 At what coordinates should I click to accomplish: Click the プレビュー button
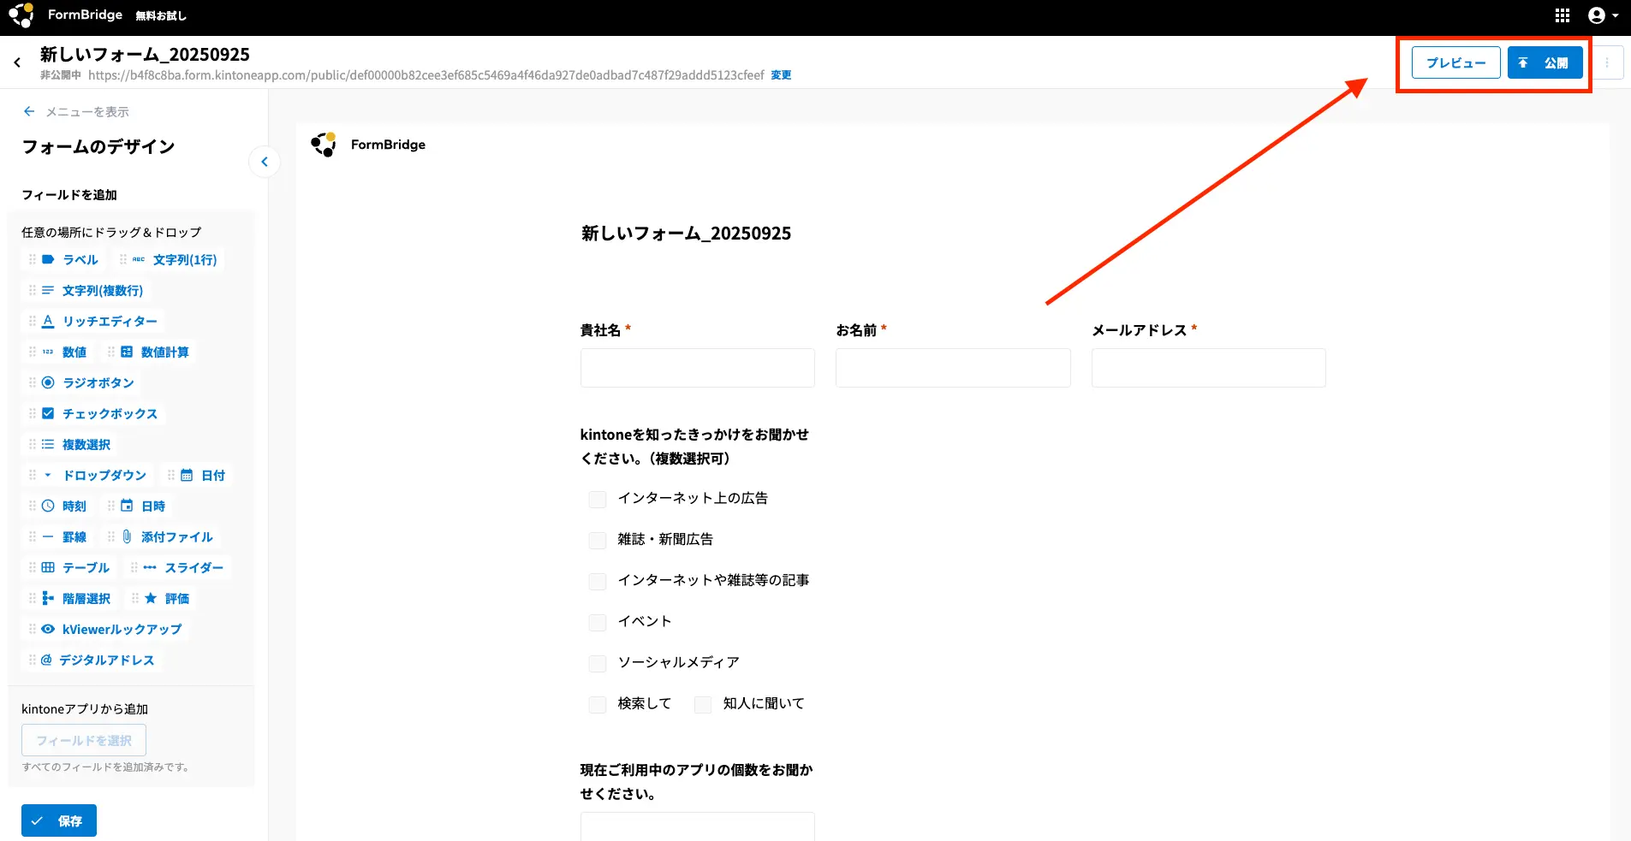(1455, 62)
